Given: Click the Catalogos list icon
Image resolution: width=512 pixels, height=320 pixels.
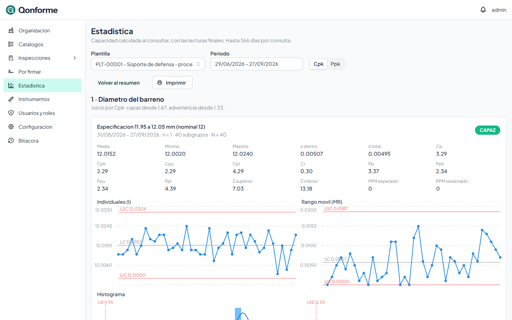Looking at the screenshot, I should 11,44.
